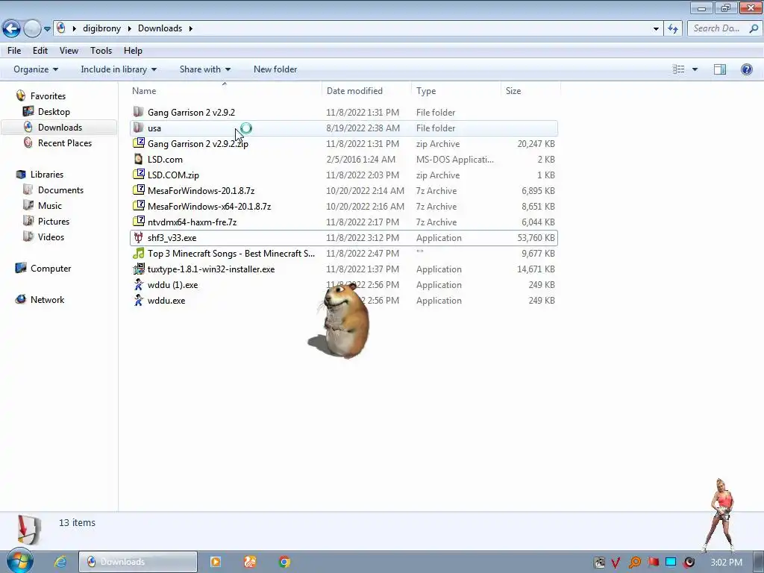
Task: Open the Pictures library
Action: click(54, 221)
